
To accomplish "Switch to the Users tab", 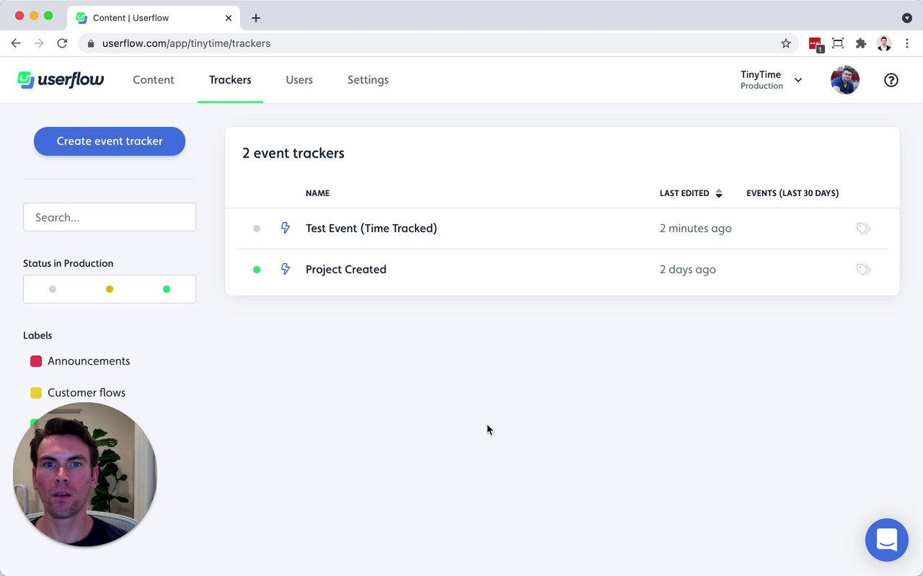I will click(299, 80).
